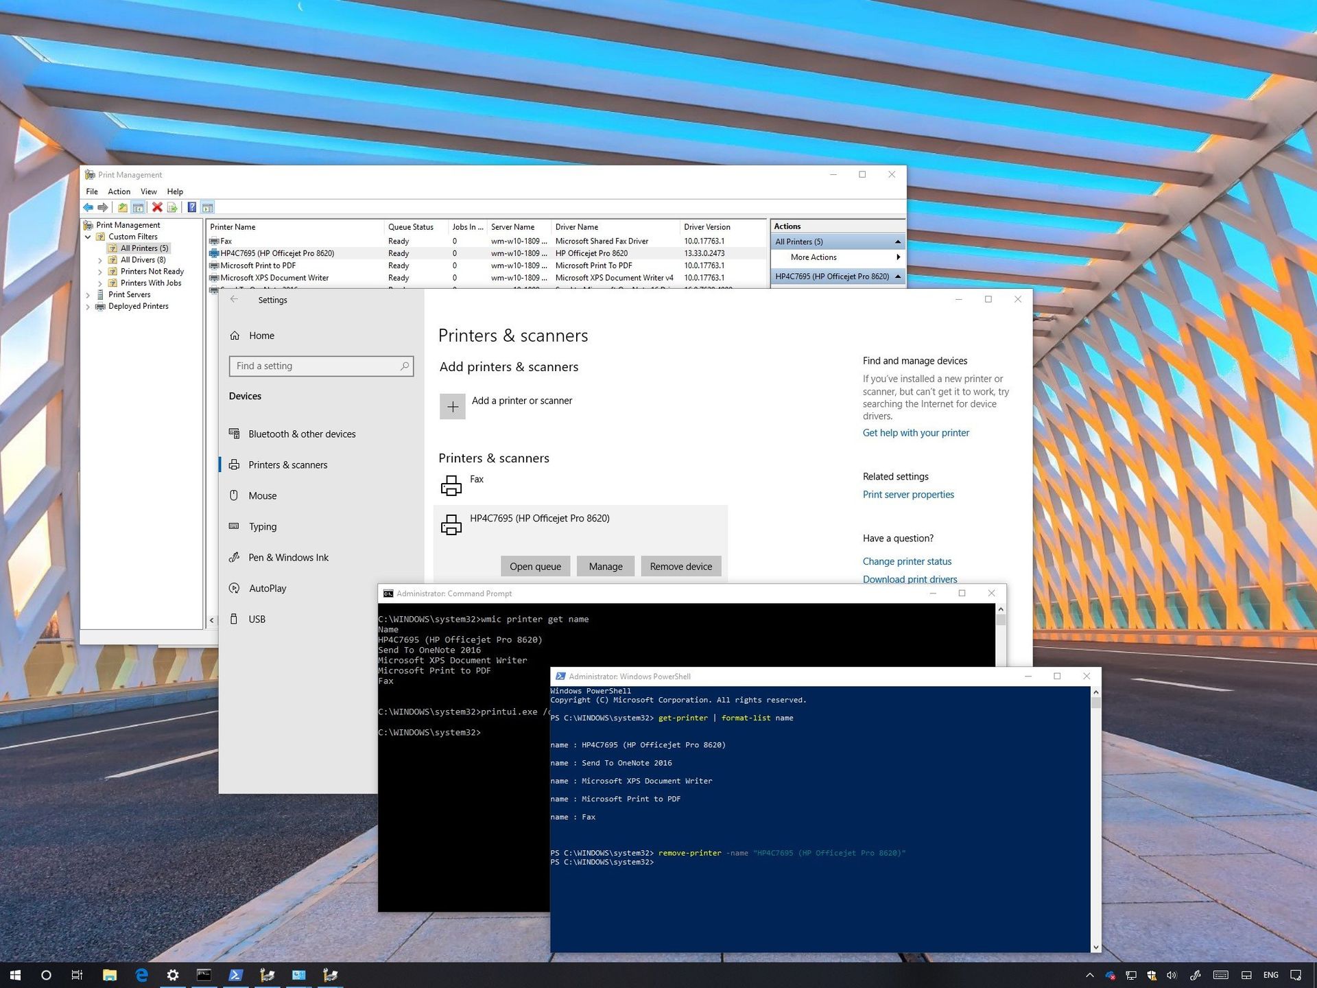Open the Mouse settings icon
1317x988 pixels.
click(x=235, y=495)
